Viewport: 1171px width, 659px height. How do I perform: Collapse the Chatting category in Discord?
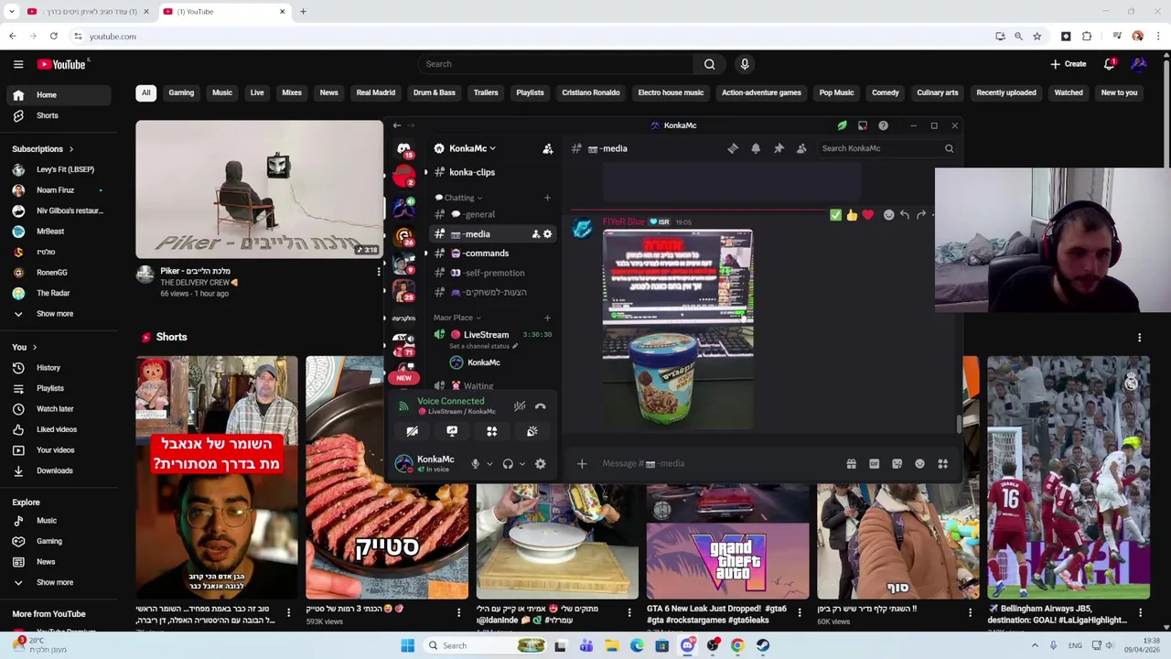[459, 198]
